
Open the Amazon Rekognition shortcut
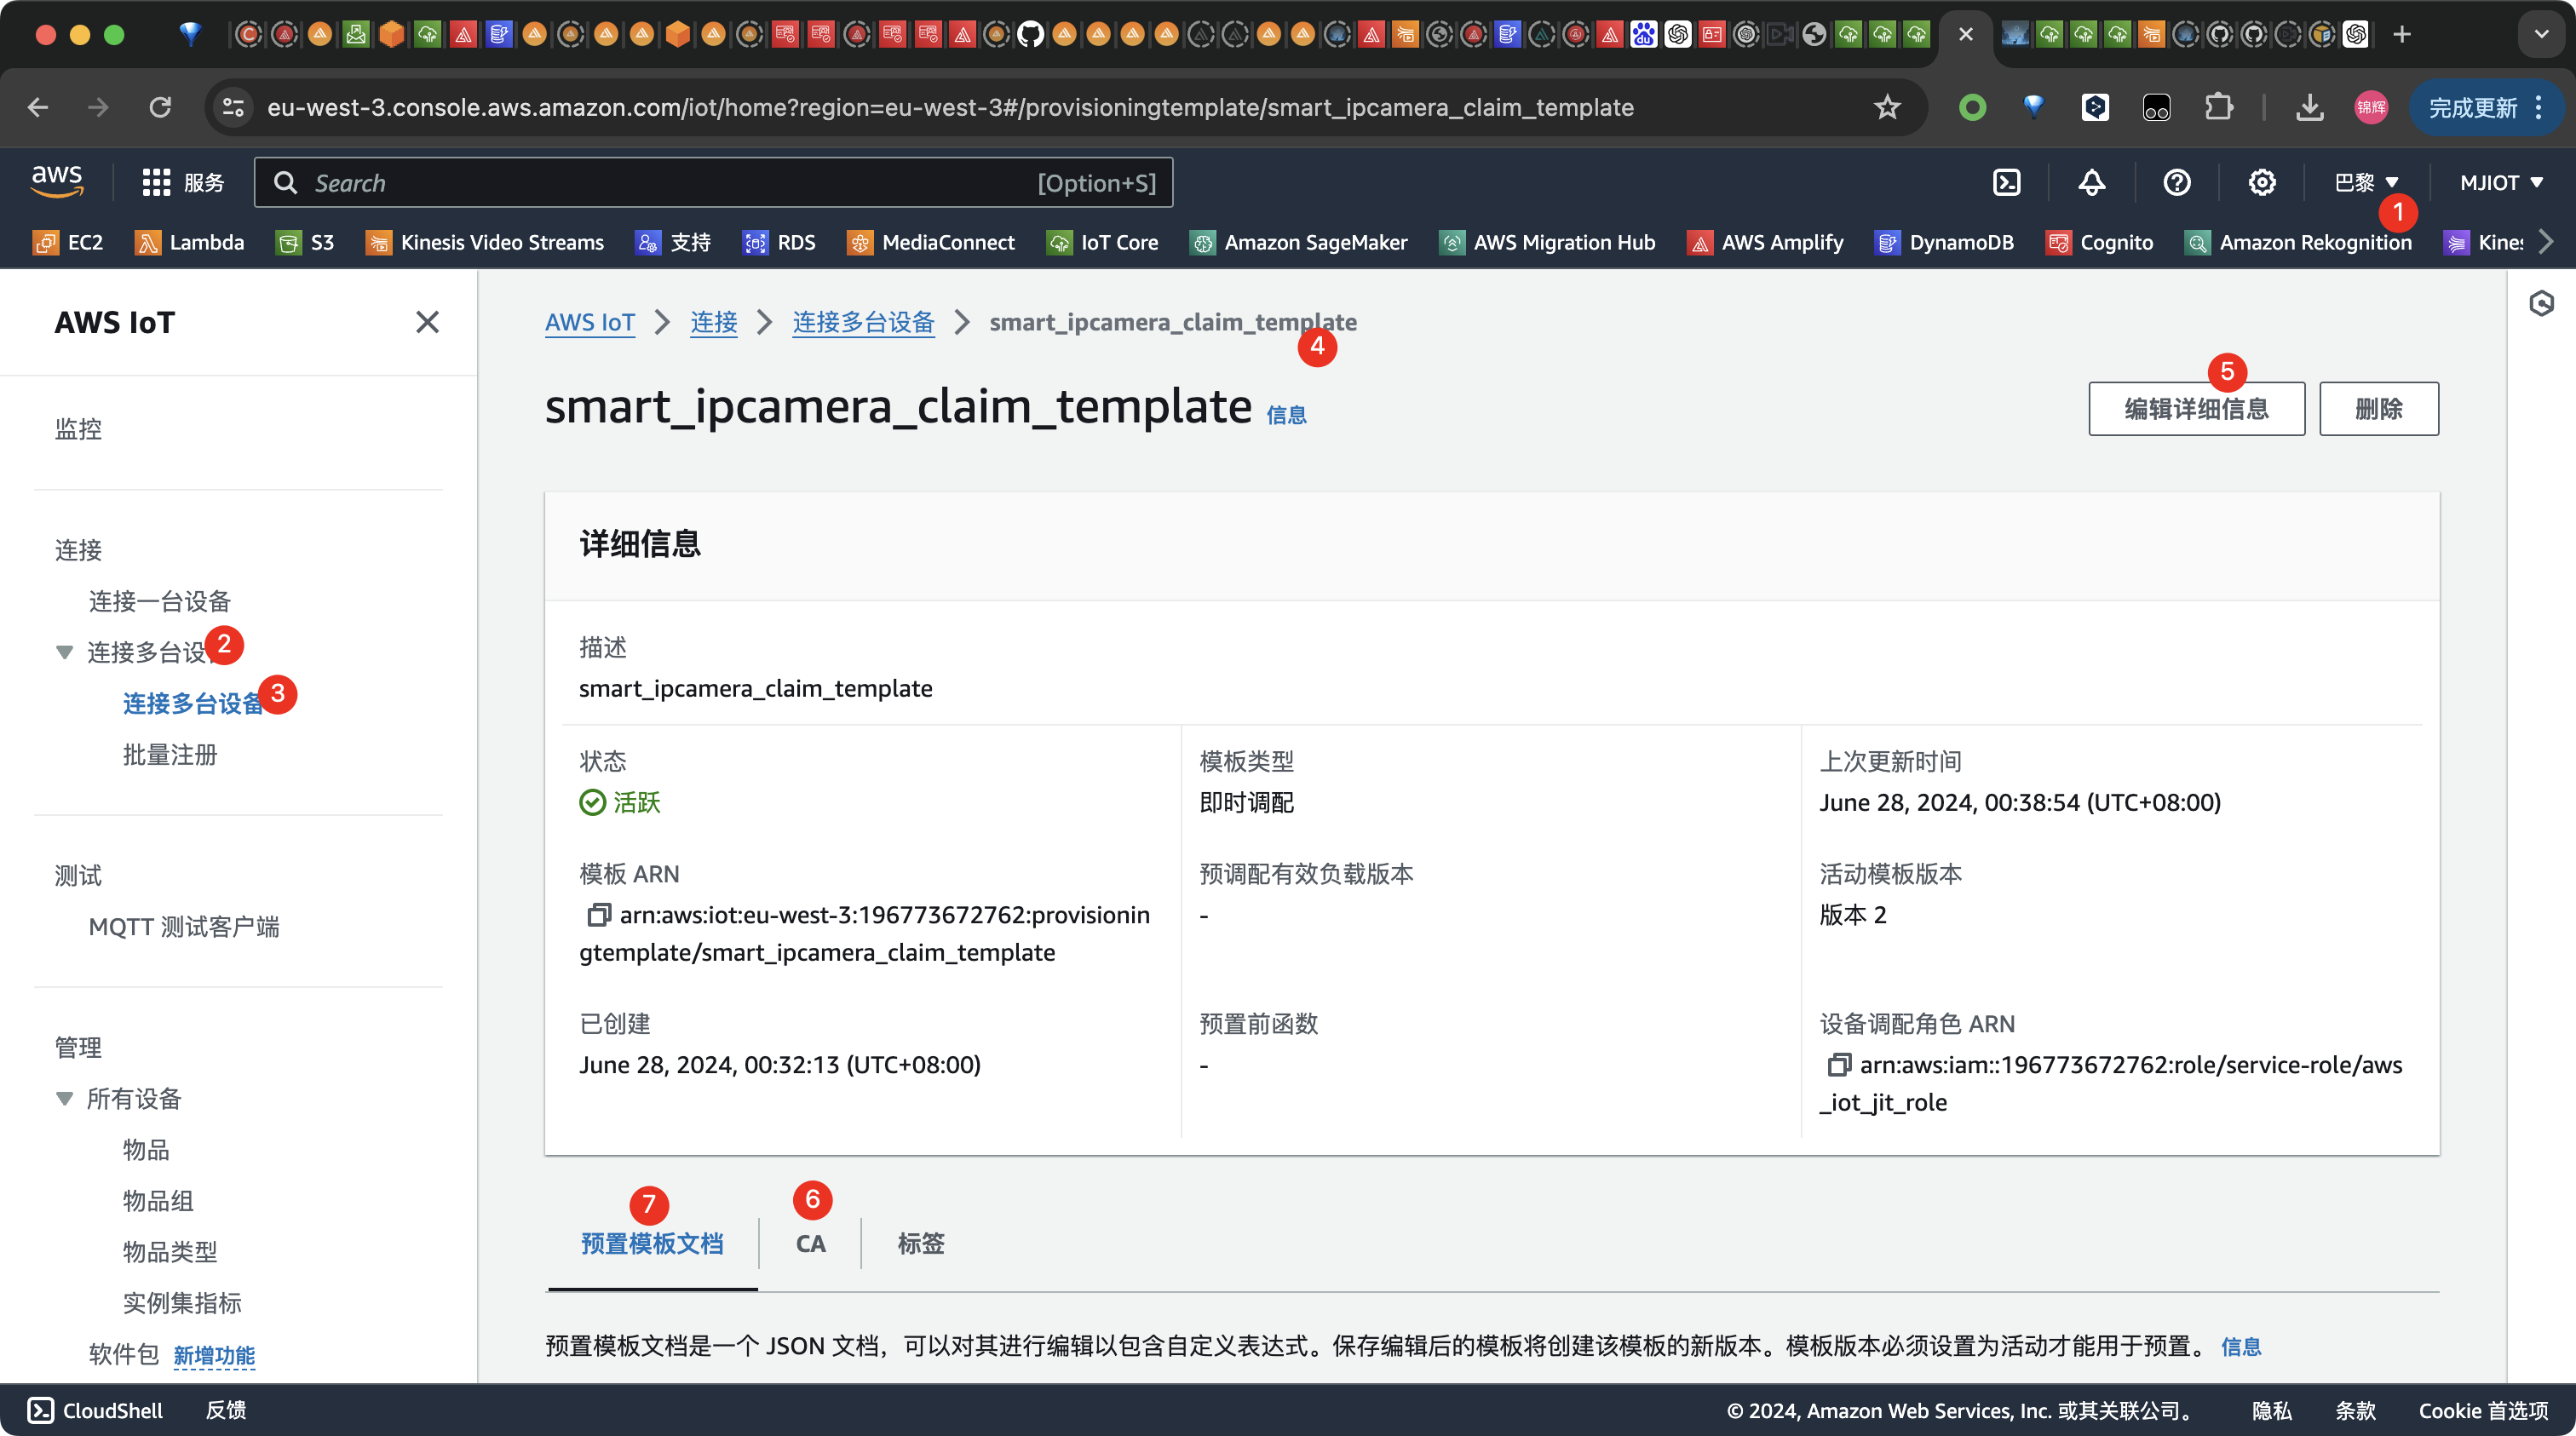click(x=2298, y=242)
